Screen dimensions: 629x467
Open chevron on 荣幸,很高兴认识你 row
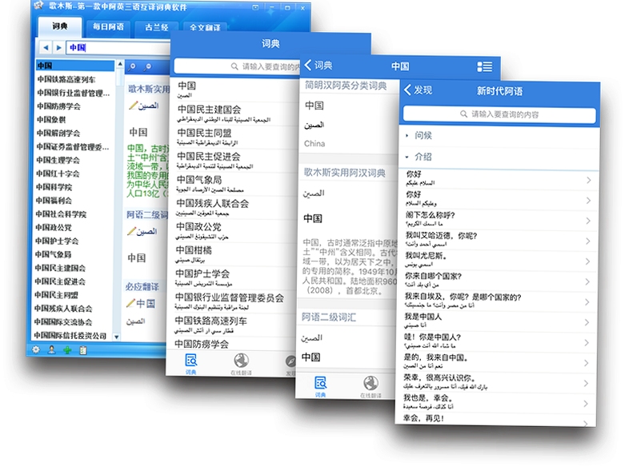[586, 383]
